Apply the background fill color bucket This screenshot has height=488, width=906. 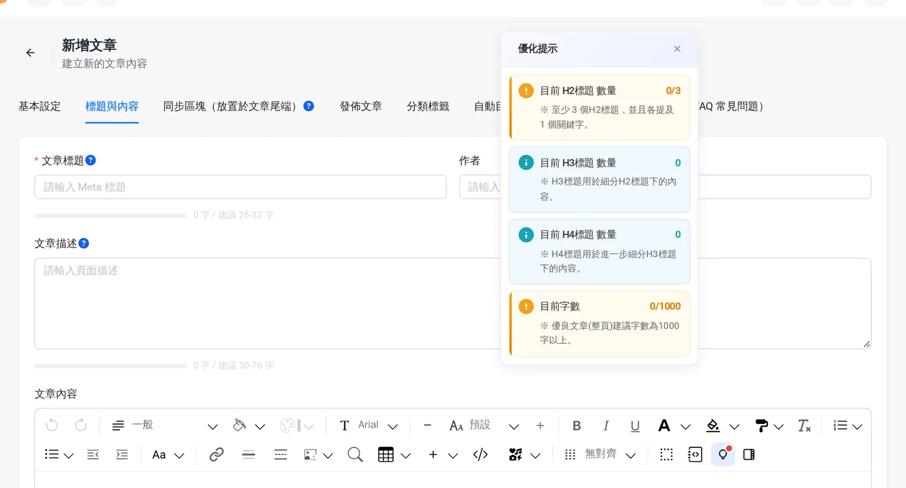click(x=713, y=426)
